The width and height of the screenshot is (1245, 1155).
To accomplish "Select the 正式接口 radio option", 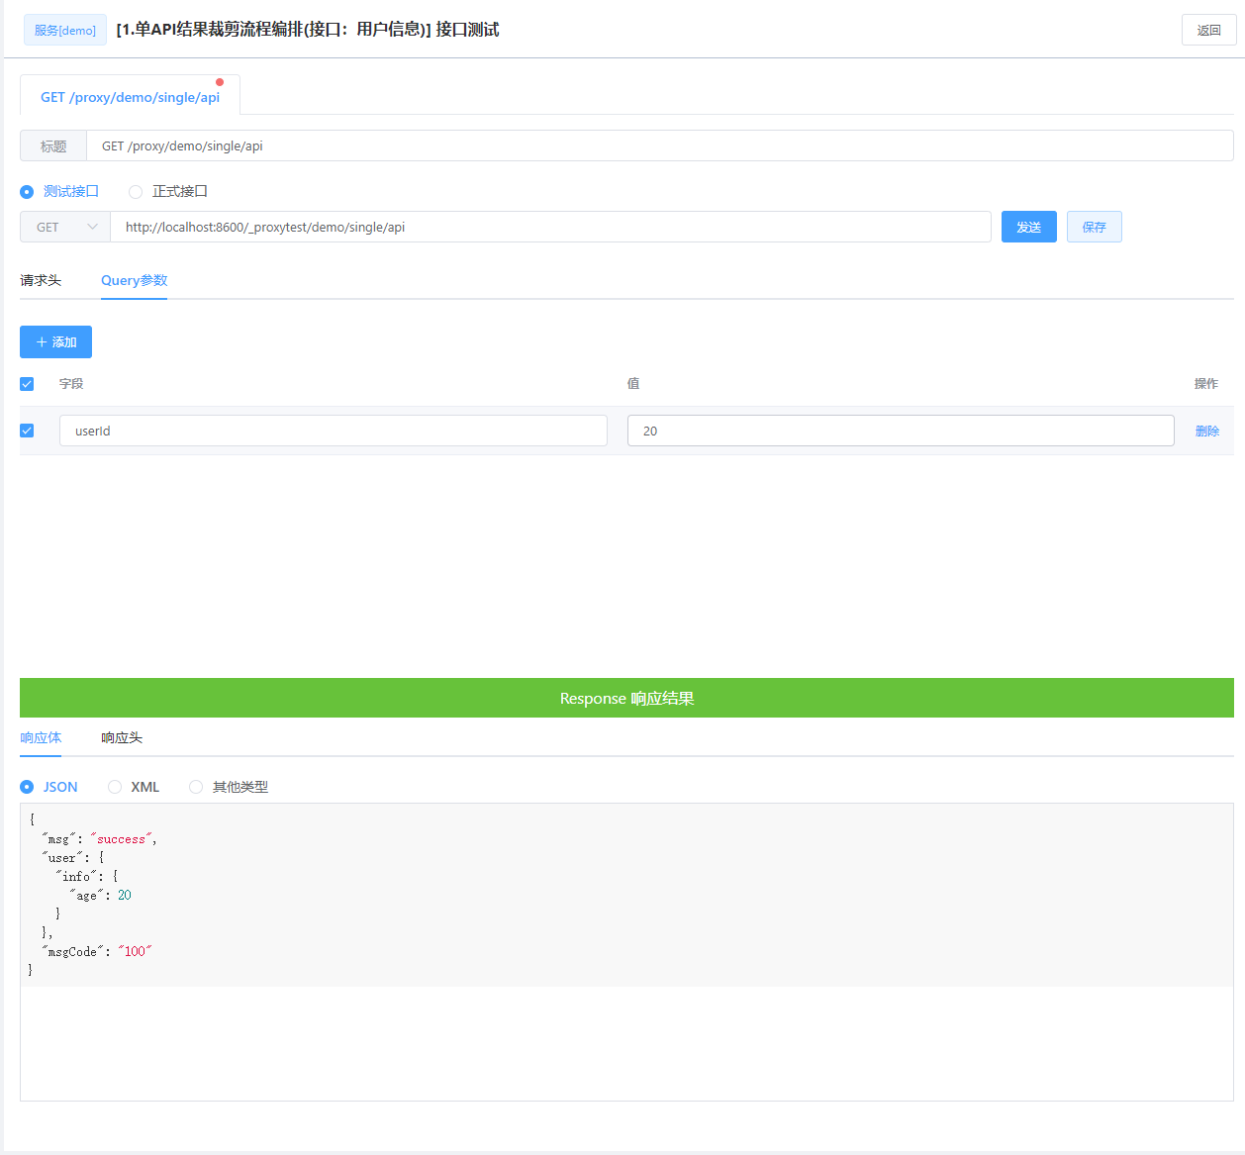I will (x=135, y=191).
